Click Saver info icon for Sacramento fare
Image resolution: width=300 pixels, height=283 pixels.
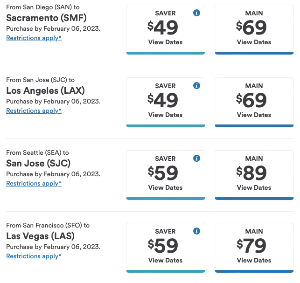tap(196, 13)
